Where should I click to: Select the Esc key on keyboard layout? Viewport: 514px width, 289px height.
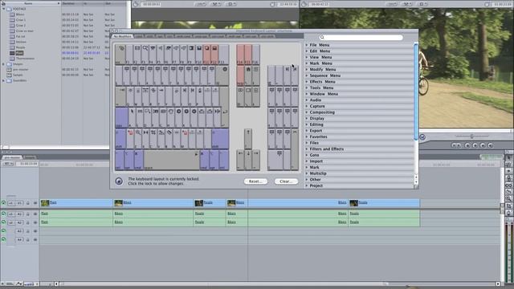(x=120, y=55)
